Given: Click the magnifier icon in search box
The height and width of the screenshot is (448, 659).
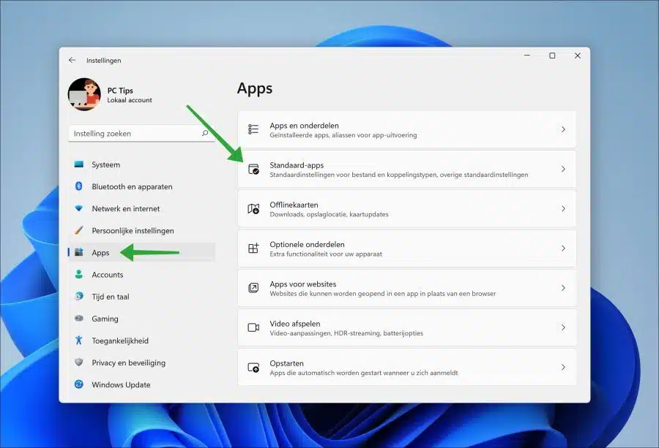Looking at the screenshot, I should (x=205, y=134).
